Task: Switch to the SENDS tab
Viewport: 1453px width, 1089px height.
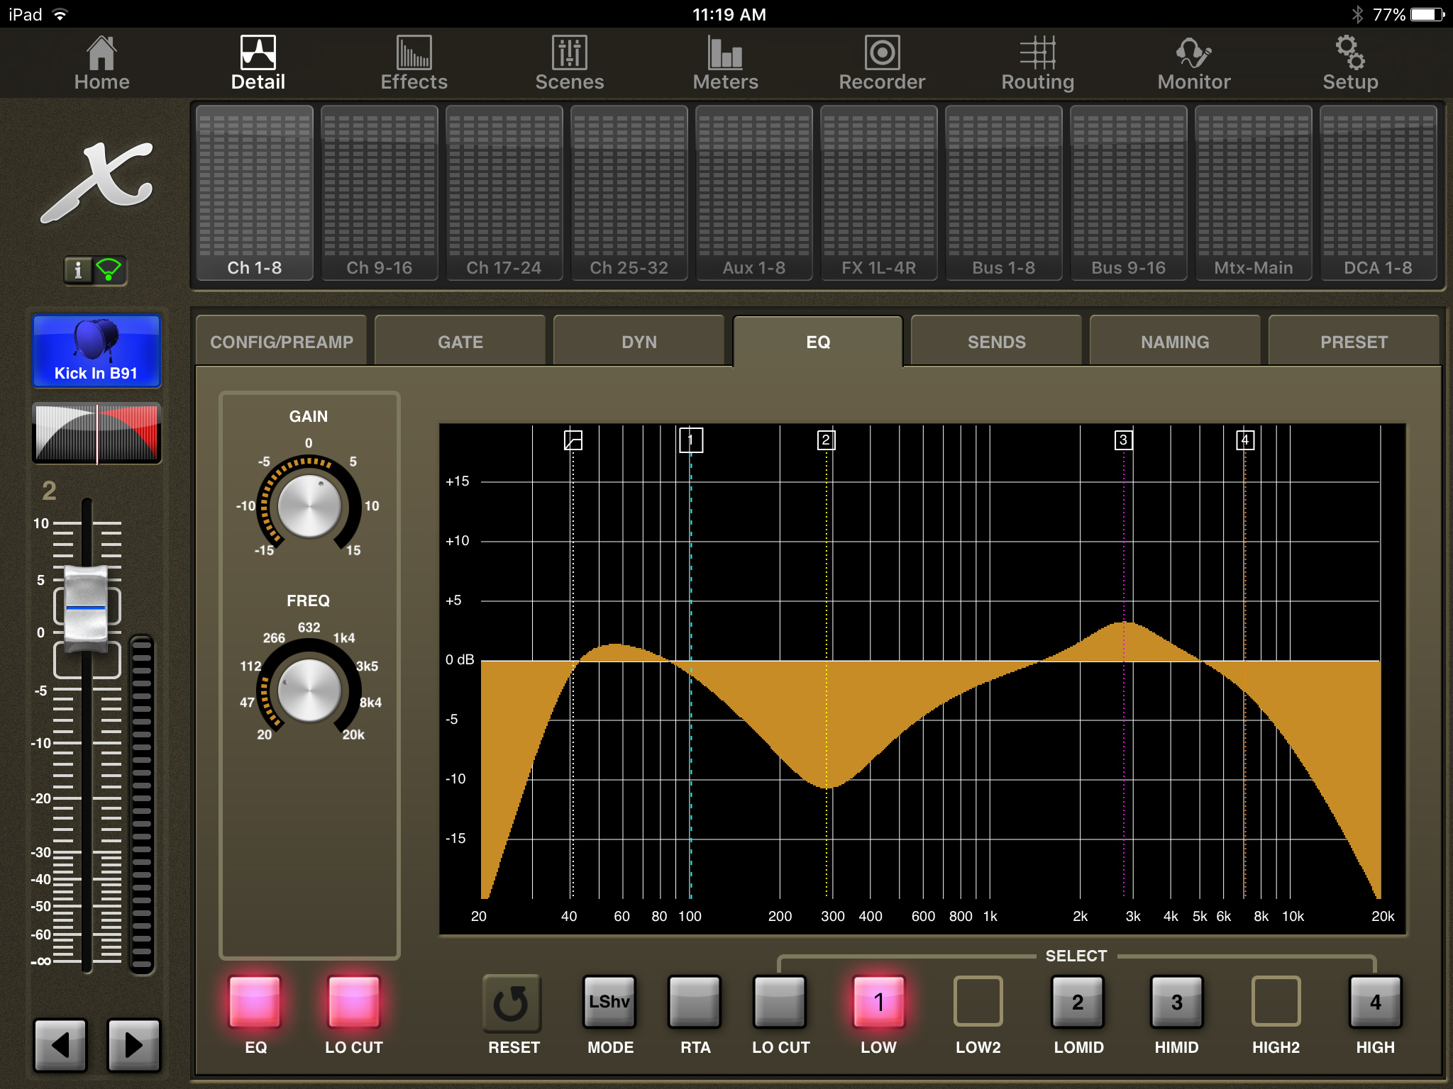Action: 996,342
